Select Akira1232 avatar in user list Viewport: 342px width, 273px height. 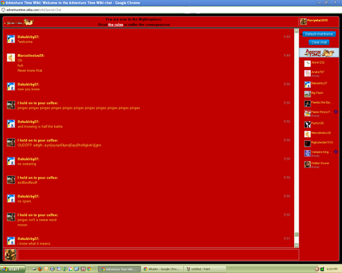(x=307, y=64)
